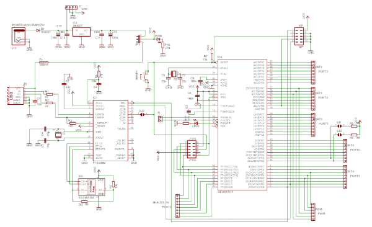
Task: Click the 500mA fuse value text
Action: click(43, 65)
